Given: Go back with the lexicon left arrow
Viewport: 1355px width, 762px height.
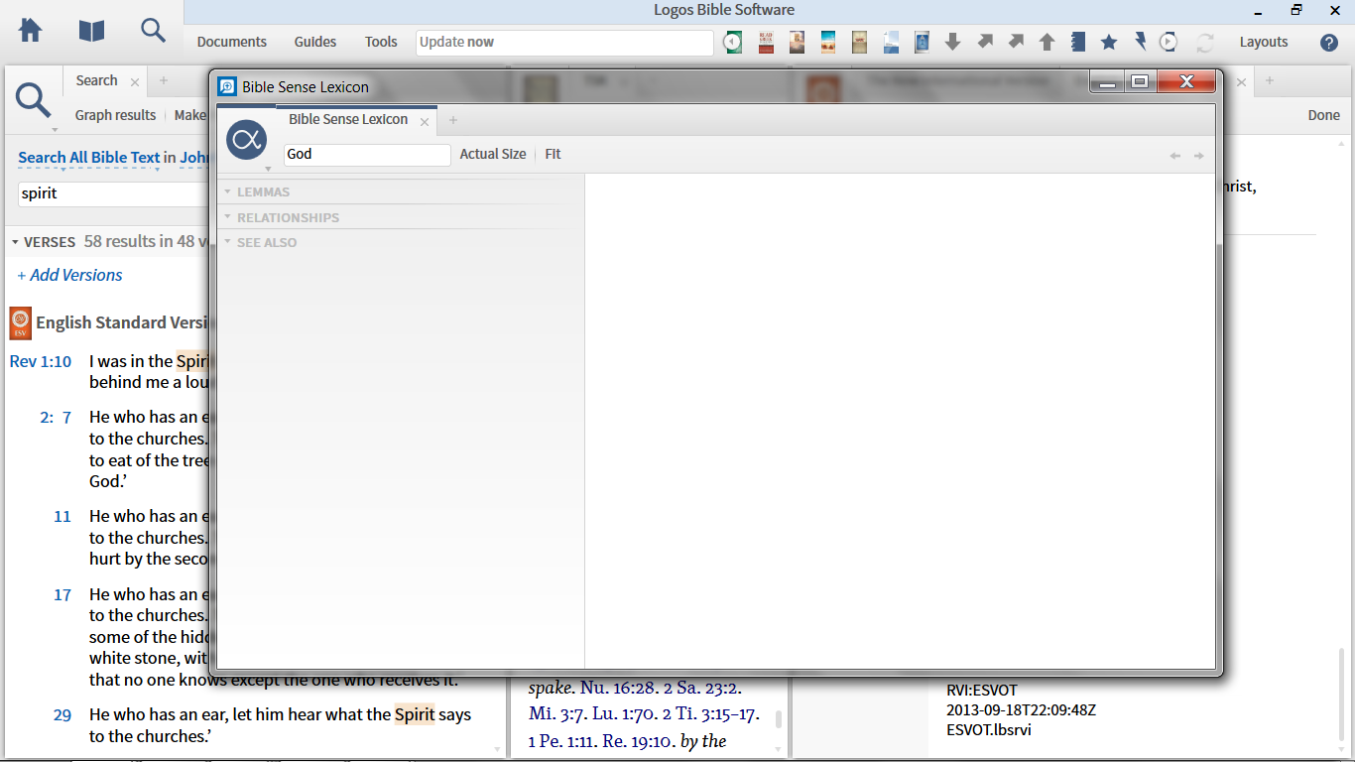Looking at the screenshot, I should click(1175, 156).
